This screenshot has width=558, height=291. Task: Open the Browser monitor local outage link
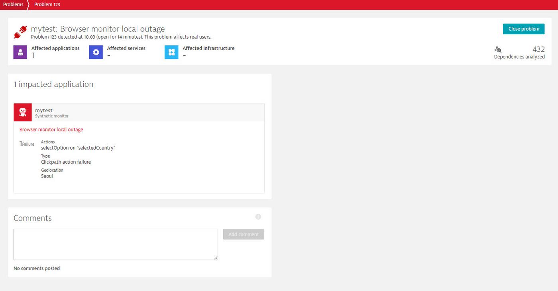(x=51, y=129)
